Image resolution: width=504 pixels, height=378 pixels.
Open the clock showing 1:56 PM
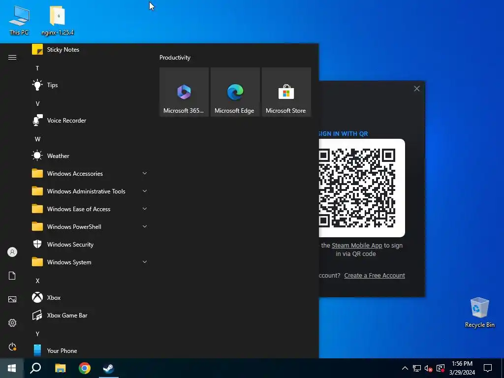pos(462,368)
